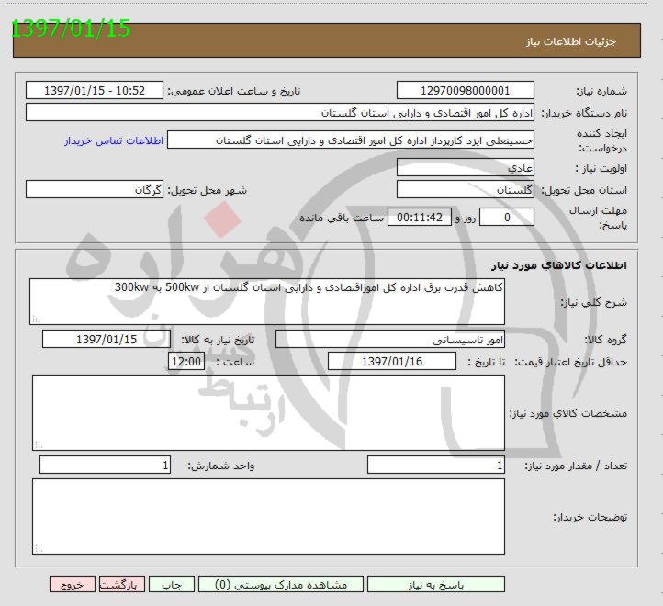Click the گروه کالا field امور تاسیساتی
Image resolution: width=663 pixels, height=606 pixels.
coord(390,339)
